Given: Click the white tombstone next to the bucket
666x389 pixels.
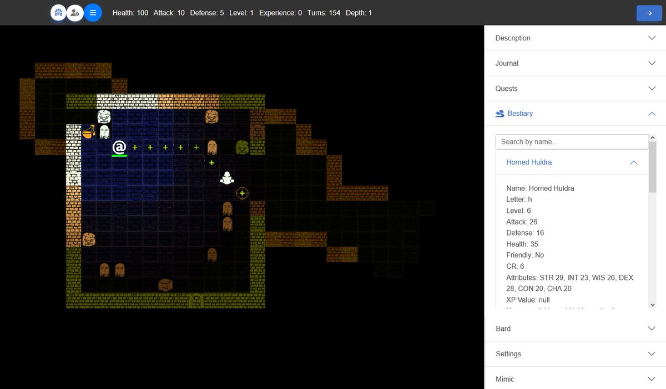Looking at the screenshot, I should (x=104, y=132).
